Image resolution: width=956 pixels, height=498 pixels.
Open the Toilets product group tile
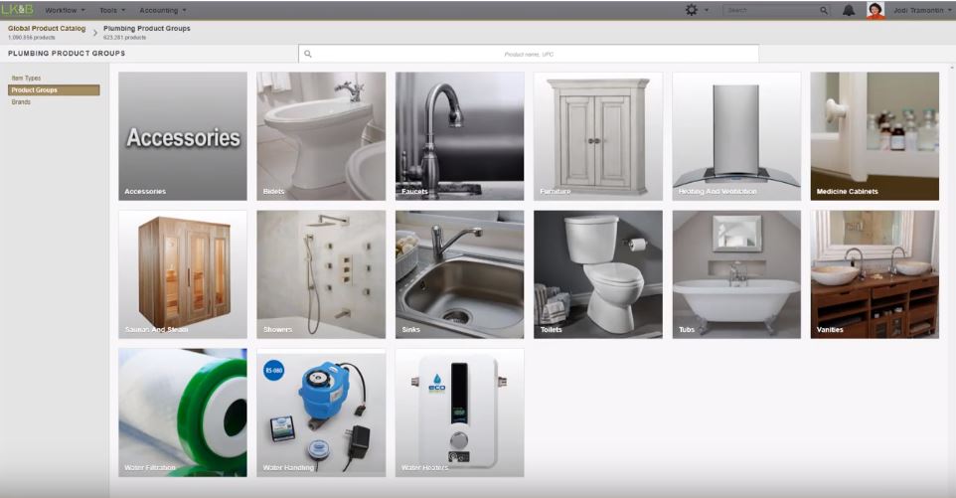[x=597, y=274]
